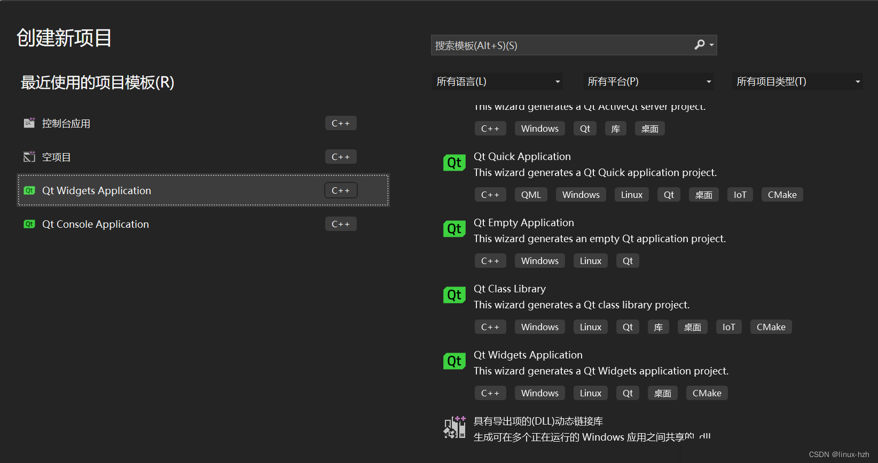Click C++ tag on Qt Console Application row

341,224
